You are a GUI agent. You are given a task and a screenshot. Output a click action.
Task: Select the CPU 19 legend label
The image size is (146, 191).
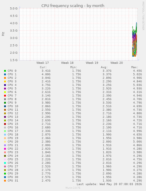click(13, 138)
